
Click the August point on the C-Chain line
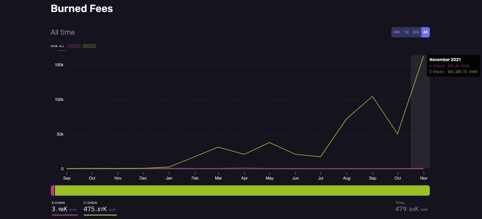tap(346, 119)
